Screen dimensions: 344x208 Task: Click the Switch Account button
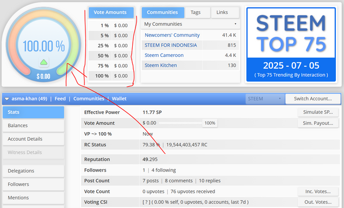click(313, 99)
